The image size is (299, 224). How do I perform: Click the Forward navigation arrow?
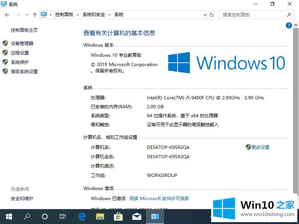point(18,15)
